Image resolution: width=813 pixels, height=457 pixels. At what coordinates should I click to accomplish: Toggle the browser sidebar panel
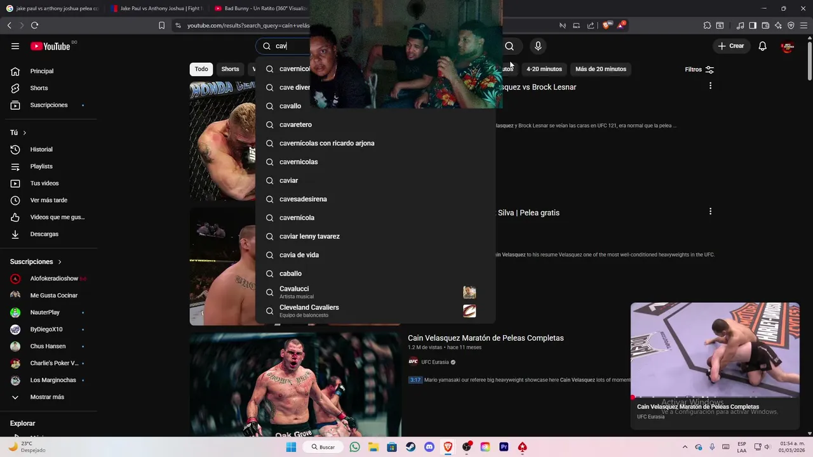[753, 25]
